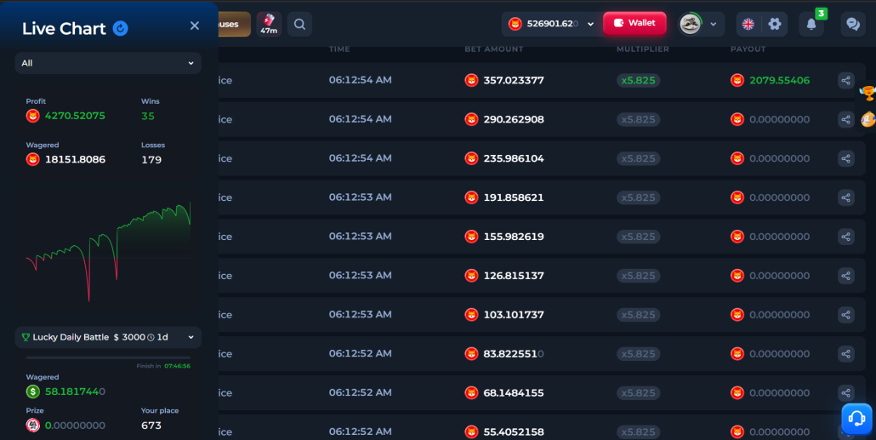876x440 pixels.
Task: Share the 126.815137 bet row
Action: pyautogui.click(x=846, y=276)
